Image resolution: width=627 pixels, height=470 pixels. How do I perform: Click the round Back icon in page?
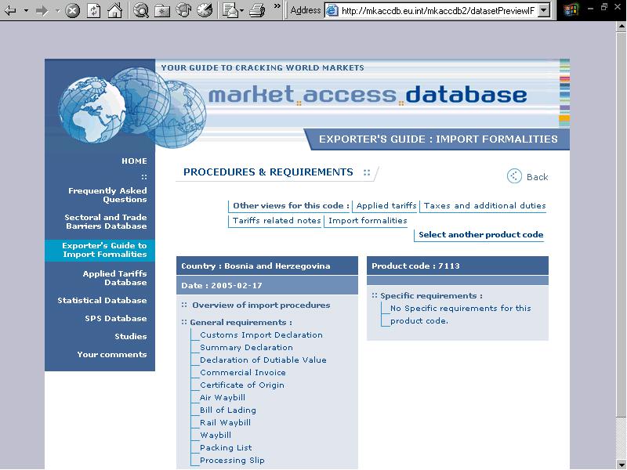[514, 176]
